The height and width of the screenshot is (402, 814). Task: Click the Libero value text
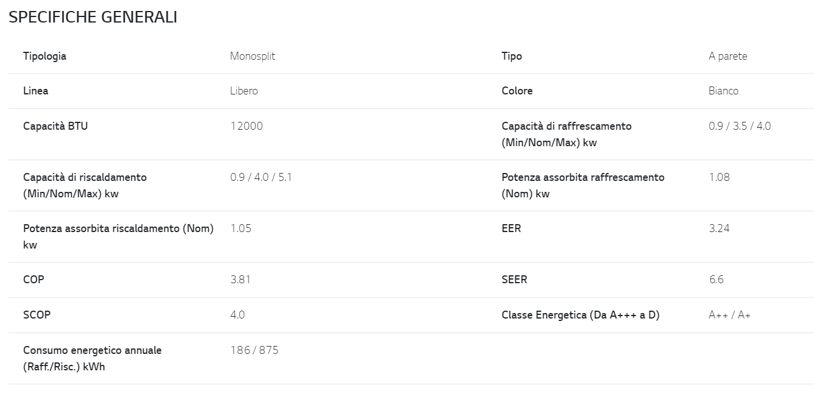(244, 91)
